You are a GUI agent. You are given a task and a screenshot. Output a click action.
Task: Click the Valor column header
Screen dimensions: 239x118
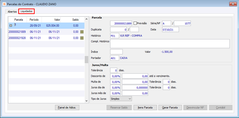(51, 20)
